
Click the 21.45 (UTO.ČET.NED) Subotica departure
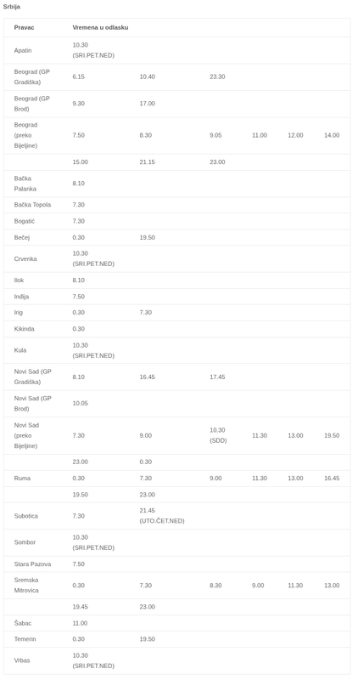pyautogui.click(x=162, y=516)
